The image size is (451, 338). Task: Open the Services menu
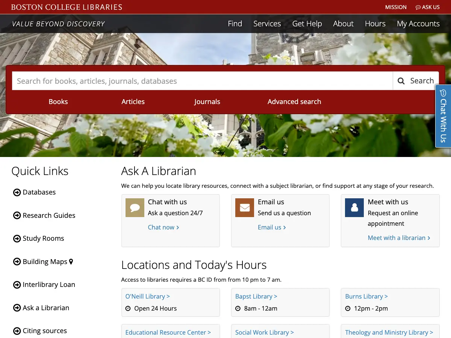coord(267,24)
